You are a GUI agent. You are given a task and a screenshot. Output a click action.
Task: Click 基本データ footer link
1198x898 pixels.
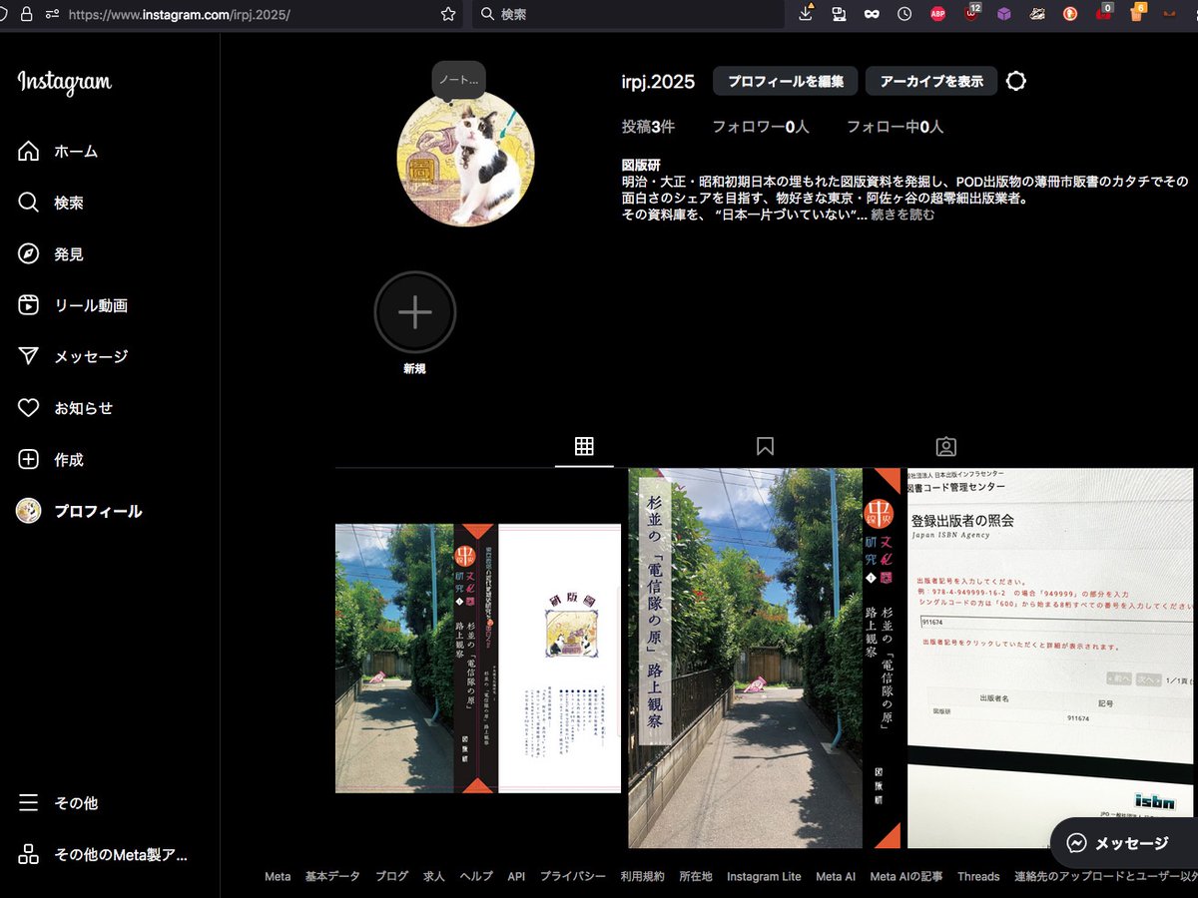click(332, 877)
